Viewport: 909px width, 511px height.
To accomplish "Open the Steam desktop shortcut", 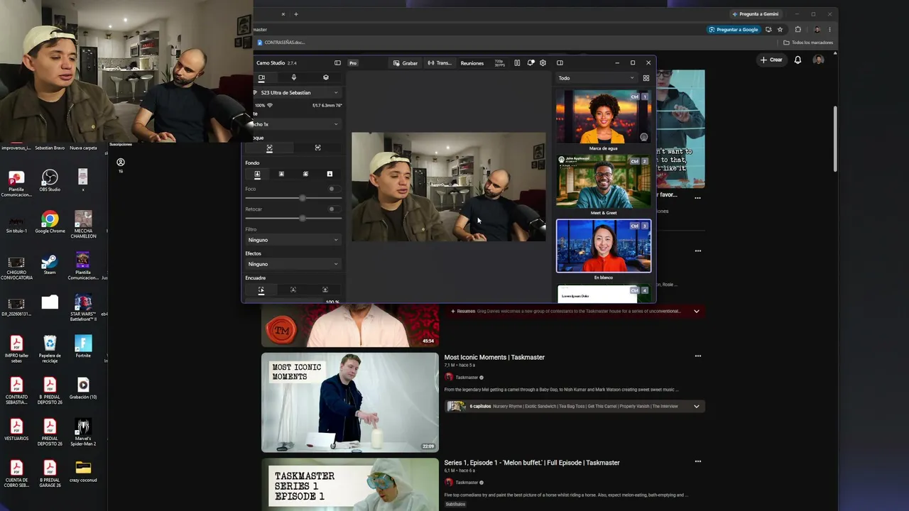I will pos(50,263).
